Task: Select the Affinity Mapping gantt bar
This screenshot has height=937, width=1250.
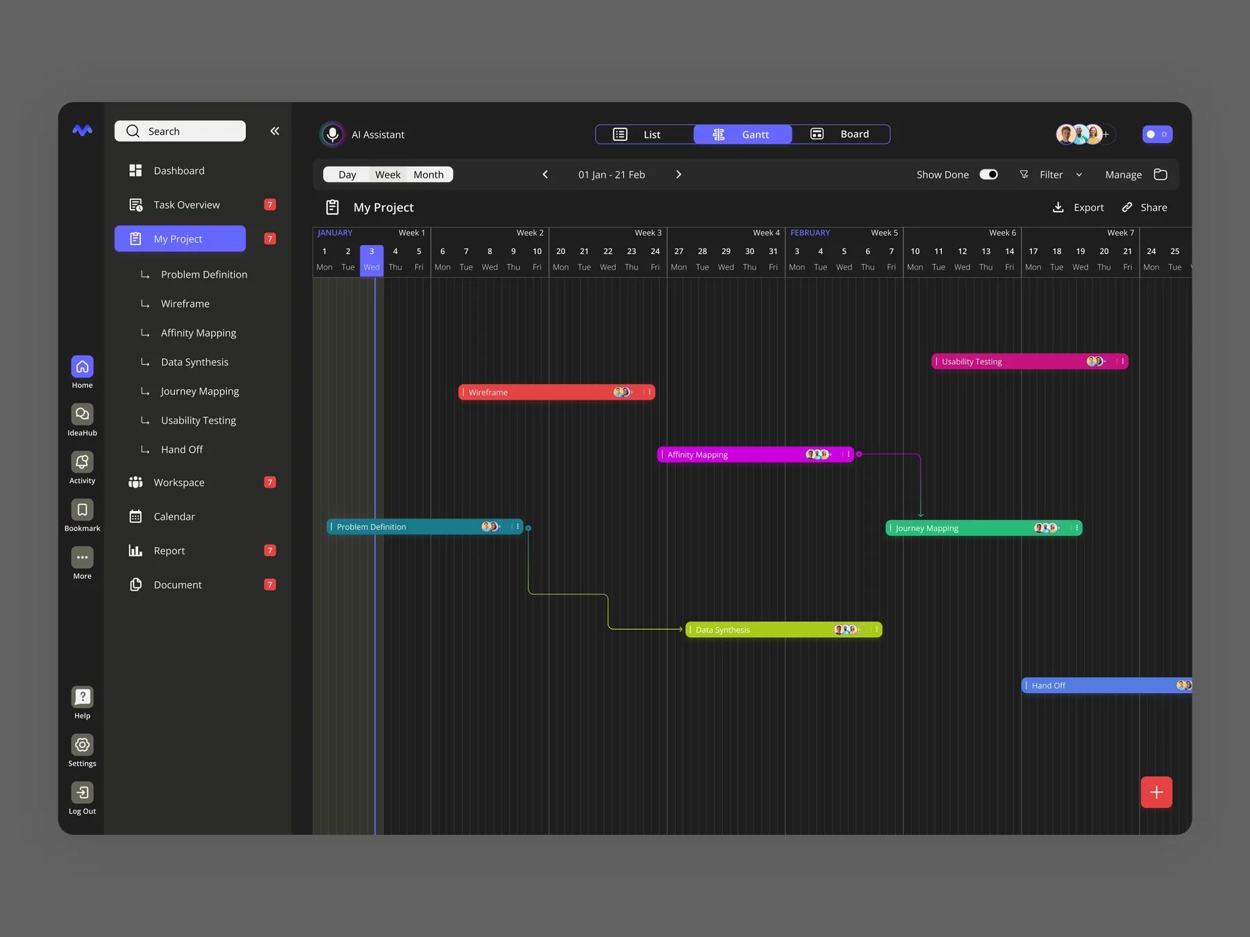Action: click(756, 455)
